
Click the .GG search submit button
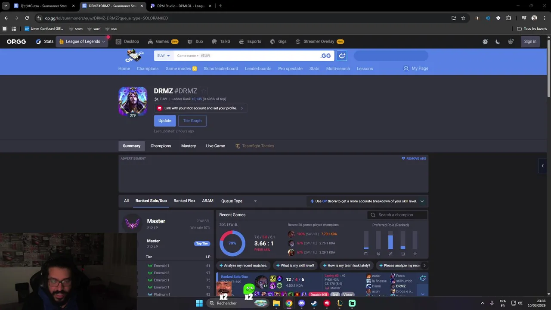[x=326, y=56]
